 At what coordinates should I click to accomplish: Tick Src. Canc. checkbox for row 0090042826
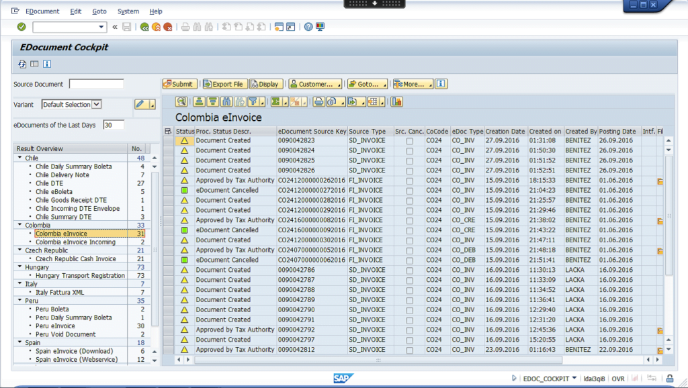409,171
